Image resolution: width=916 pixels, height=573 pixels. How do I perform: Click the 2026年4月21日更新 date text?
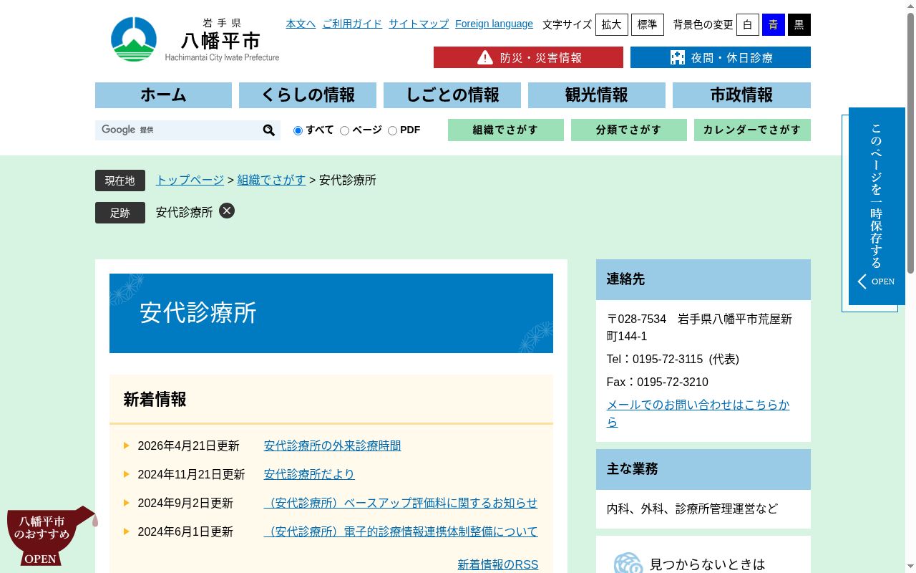(188, 446)
